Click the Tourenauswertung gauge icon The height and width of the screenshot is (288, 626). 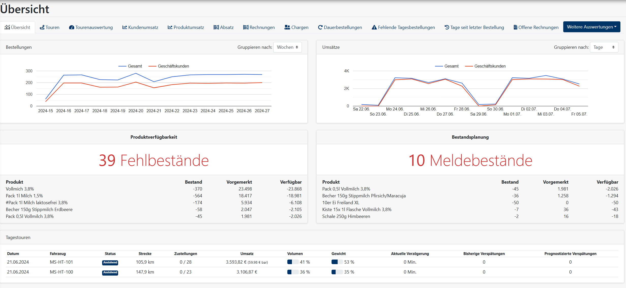click(x=72, y=27)
